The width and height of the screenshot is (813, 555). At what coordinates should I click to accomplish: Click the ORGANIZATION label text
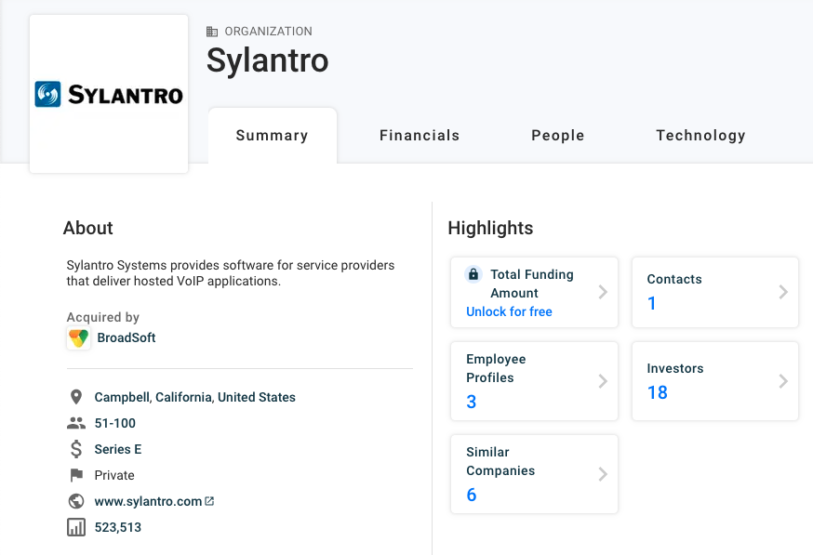(x=268, y=32)
